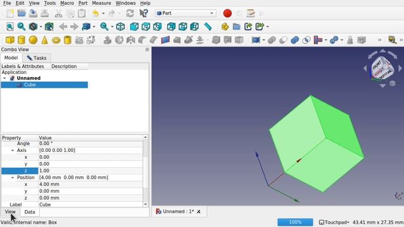Create a Tube primitive

(68, 40)
